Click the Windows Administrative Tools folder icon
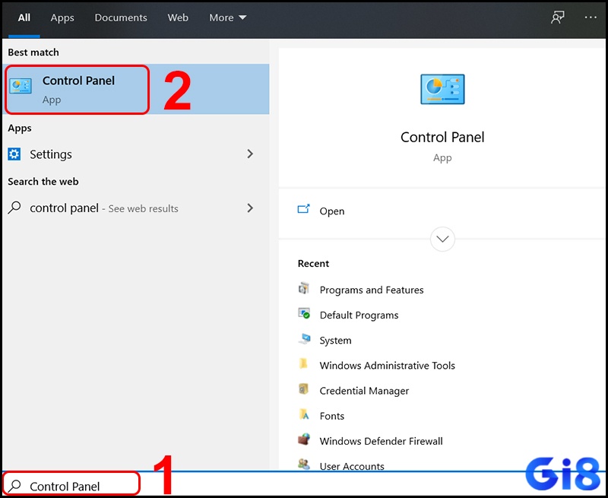The height and width of the screenshot is (498, 608). point(303,363)
